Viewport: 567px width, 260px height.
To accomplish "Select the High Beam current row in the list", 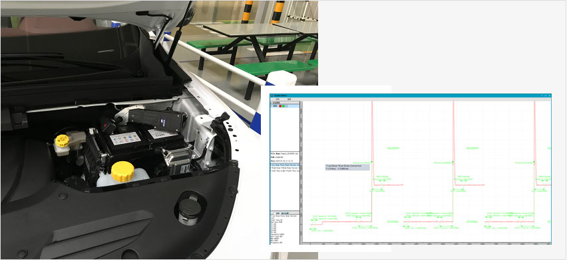I will point(285,168).
